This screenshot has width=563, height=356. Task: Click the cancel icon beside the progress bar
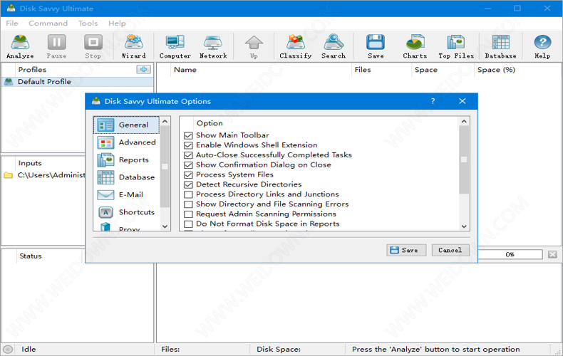[552, 254]
